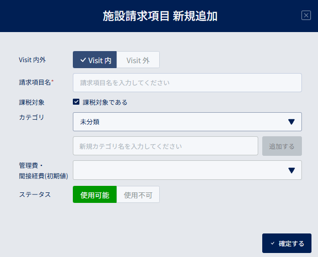Close the 施設請求項目 新規追加 dialog
The width and height of the screenshot is (318, 257).
point(306,16)
